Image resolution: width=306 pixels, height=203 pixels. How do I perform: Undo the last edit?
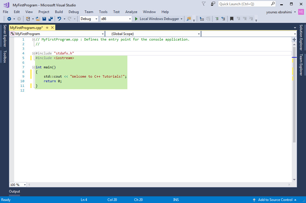[60, 19]
